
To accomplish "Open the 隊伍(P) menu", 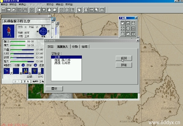I will click(13, 5).
